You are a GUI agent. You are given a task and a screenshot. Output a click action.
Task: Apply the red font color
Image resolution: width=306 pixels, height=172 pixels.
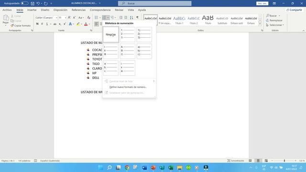(x=86, y=24)
